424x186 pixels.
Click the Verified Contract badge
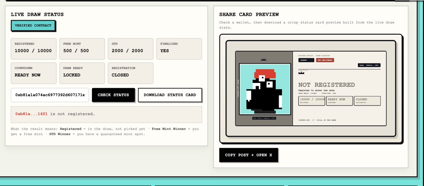33,25
